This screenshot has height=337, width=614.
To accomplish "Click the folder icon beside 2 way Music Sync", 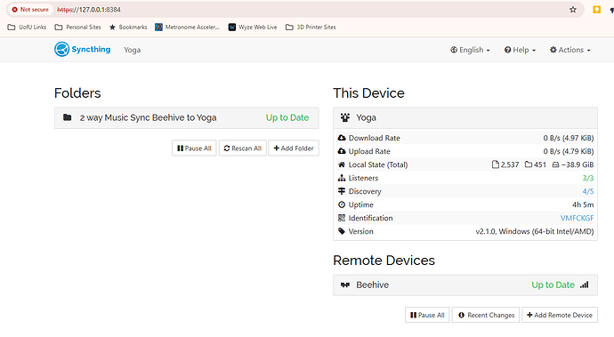I will tap(68, 117).
